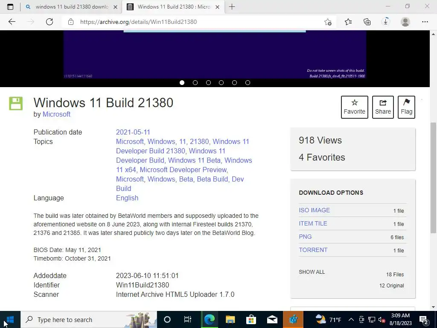Open the Edge tab actions menu icon
Image resolution: width=437 pixels, height=328 pixels.
point(10,7)
